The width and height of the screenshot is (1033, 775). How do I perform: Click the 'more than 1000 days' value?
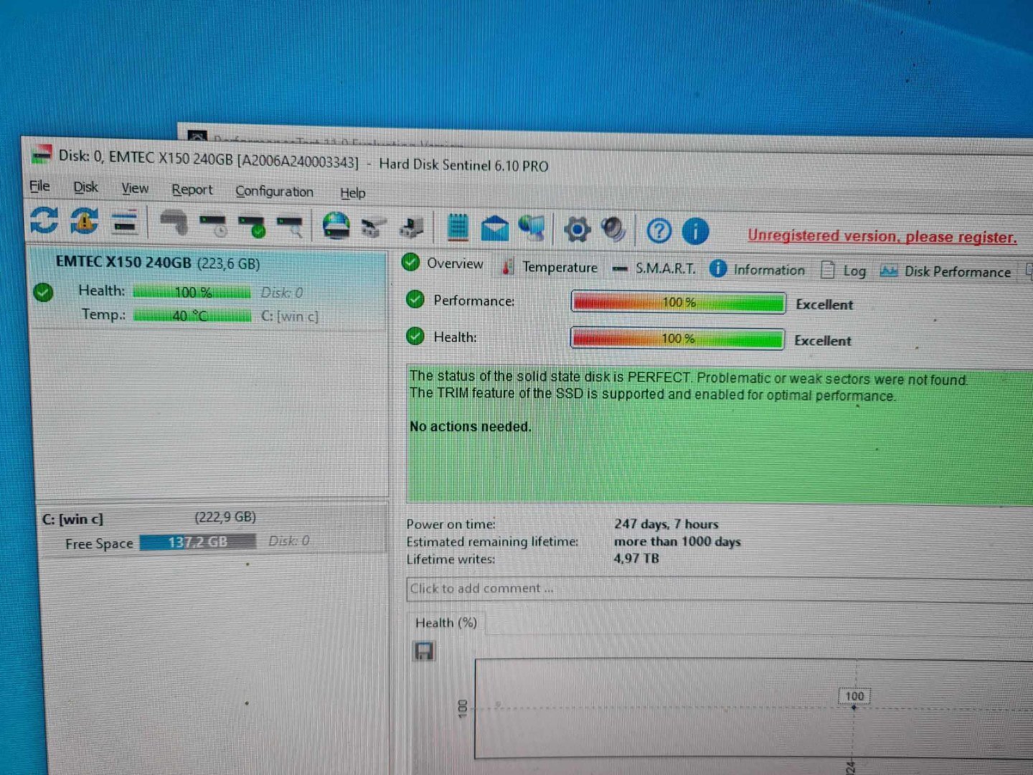pyautogui.click(x=677, y=541)
